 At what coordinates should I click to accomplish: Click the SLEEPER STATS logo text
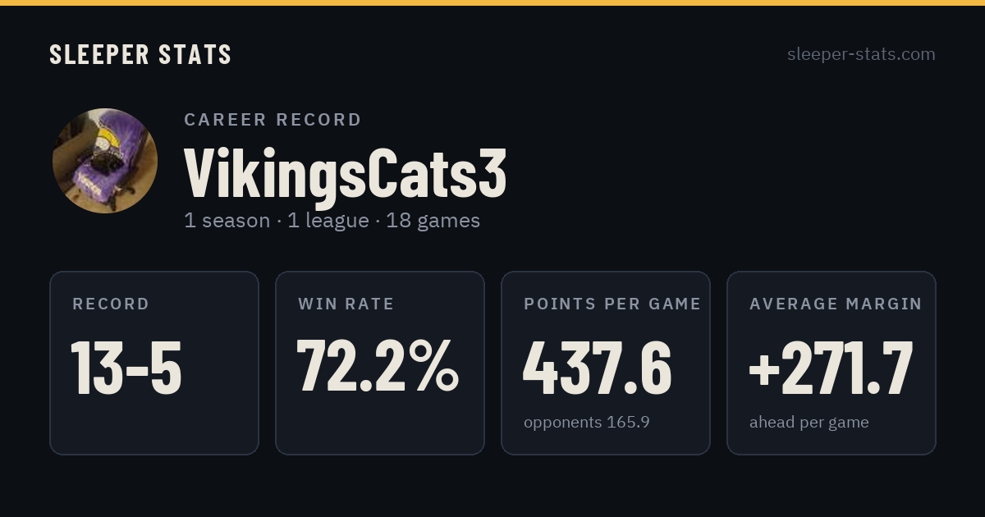coord(140,54)
